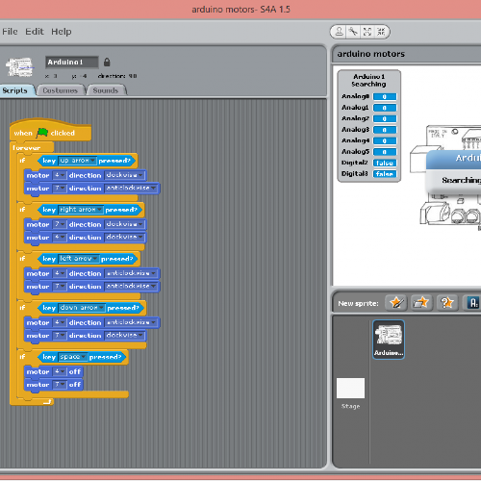Click the Analog5 sensor value

pyautogui.click(x=385, y=152)
